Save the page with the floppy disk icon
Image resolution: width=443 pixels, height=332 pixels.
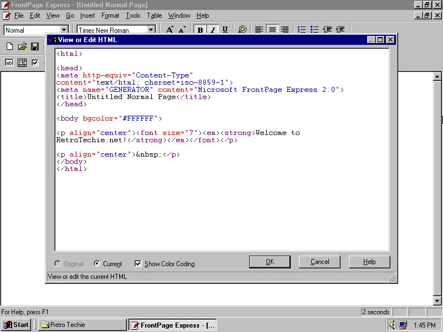pyautogui.click(x=35, y=46)
